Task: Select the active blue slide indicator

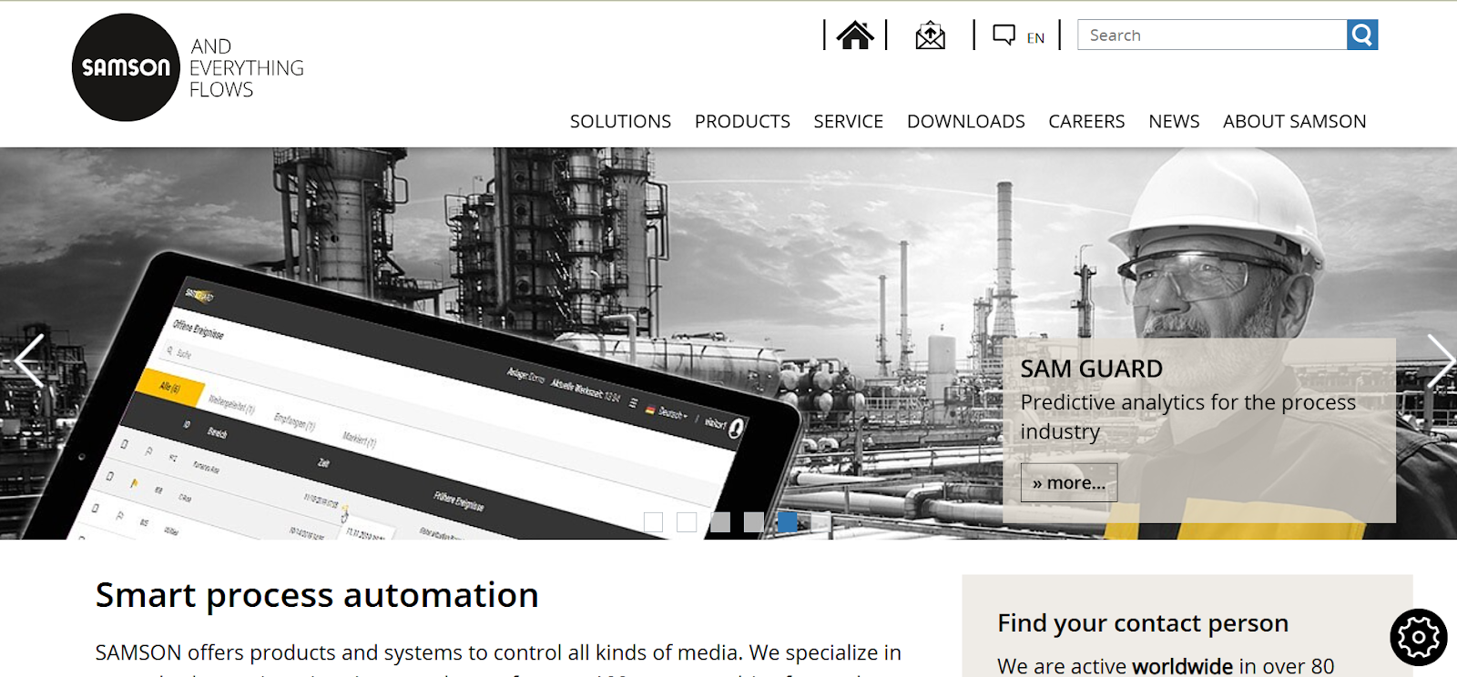Action: (x=788, y=521)
